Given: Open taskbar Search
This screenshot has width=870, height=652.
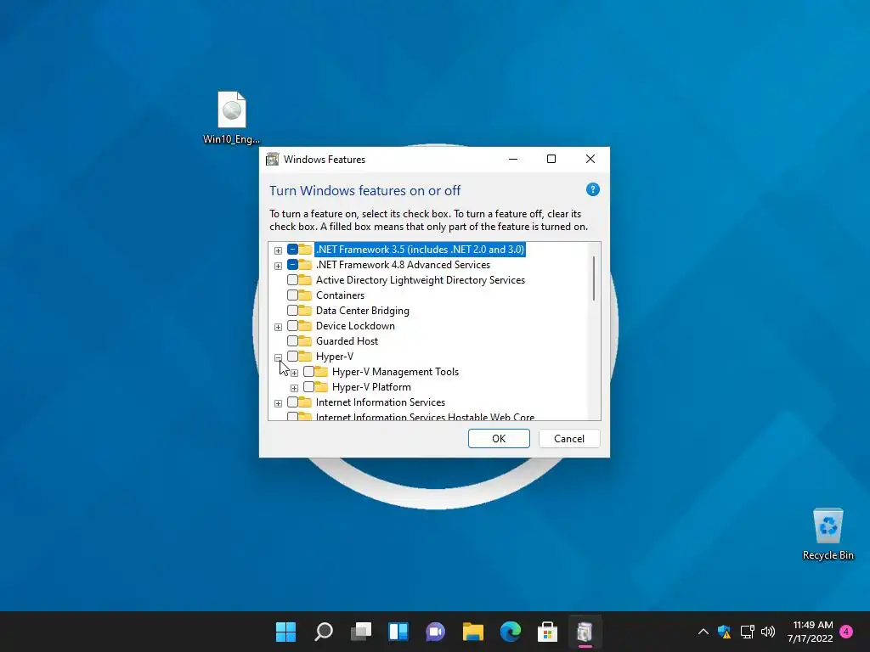Looking at the screenshot, I should pyautogui.click(x=324, y=632).
